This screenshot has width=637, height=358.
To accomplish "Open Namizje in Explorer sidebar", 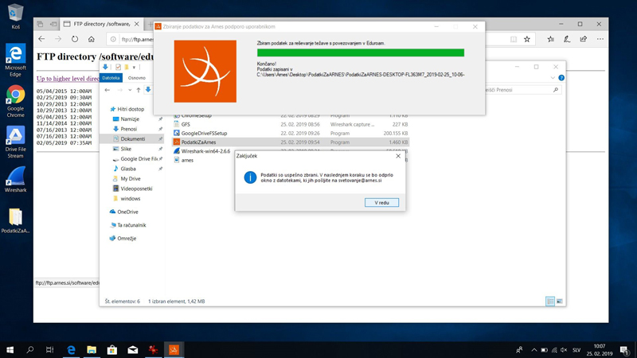I will [x=130, y=119].
